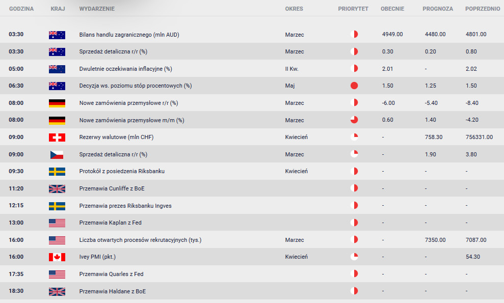Image resolution: width=504 pixels, height=303 pixels.
Task: Click the OKRES column header
Action: (294, 9)
